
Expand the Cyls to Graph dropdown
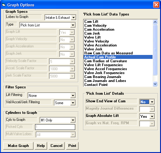[73, 120]
